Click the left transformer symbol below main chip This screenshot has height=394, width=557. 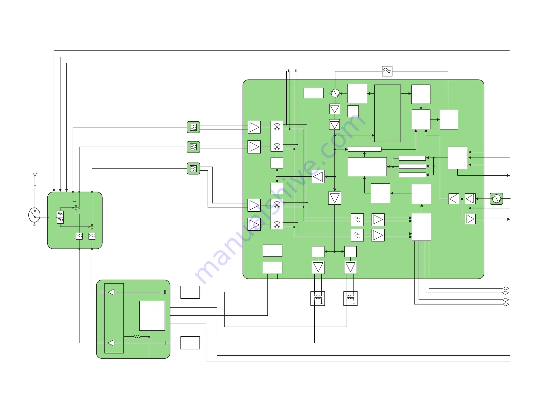click(x=318, y=299)
